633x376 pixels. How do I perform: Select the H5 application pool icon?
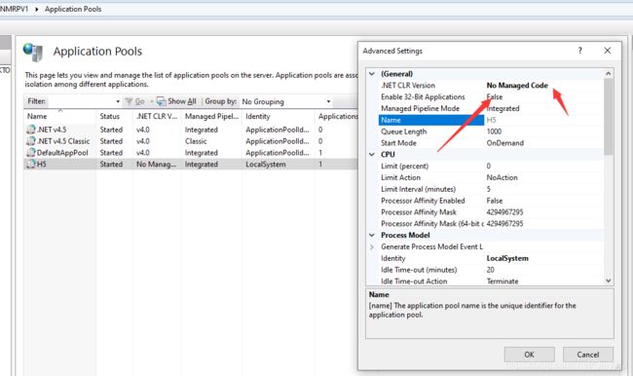[31, 164]
